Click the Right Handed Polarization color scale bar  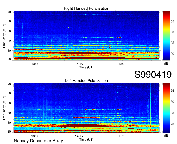[166, 36]
